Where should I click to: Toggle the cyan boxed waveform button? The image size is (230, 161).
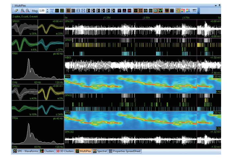point(156,11)
